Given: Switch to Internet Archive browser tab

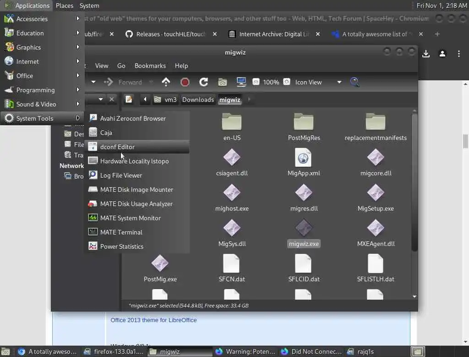Looking at the screenshot, I should [x=274, y=34].
